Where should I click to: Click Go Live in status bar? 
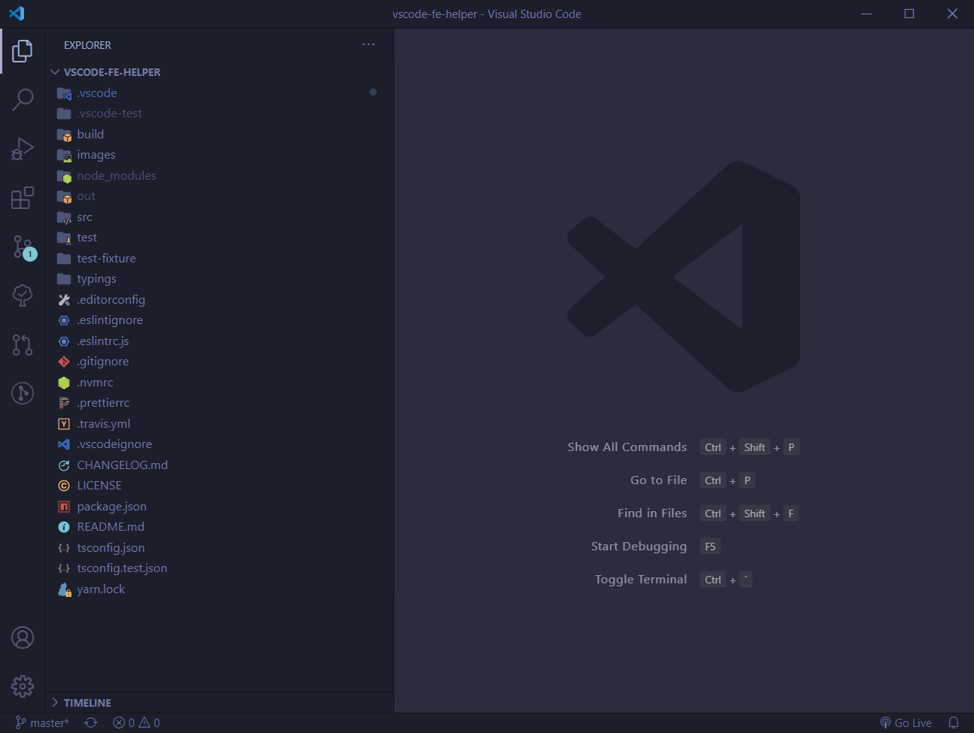[906, 722]
